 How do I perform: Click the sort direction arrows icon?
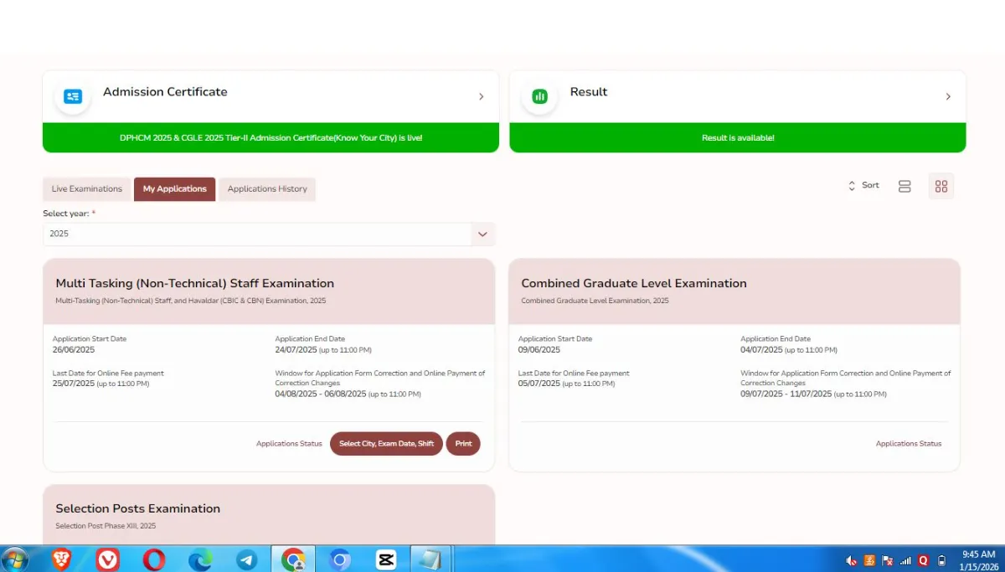click(x=851, y=185)
